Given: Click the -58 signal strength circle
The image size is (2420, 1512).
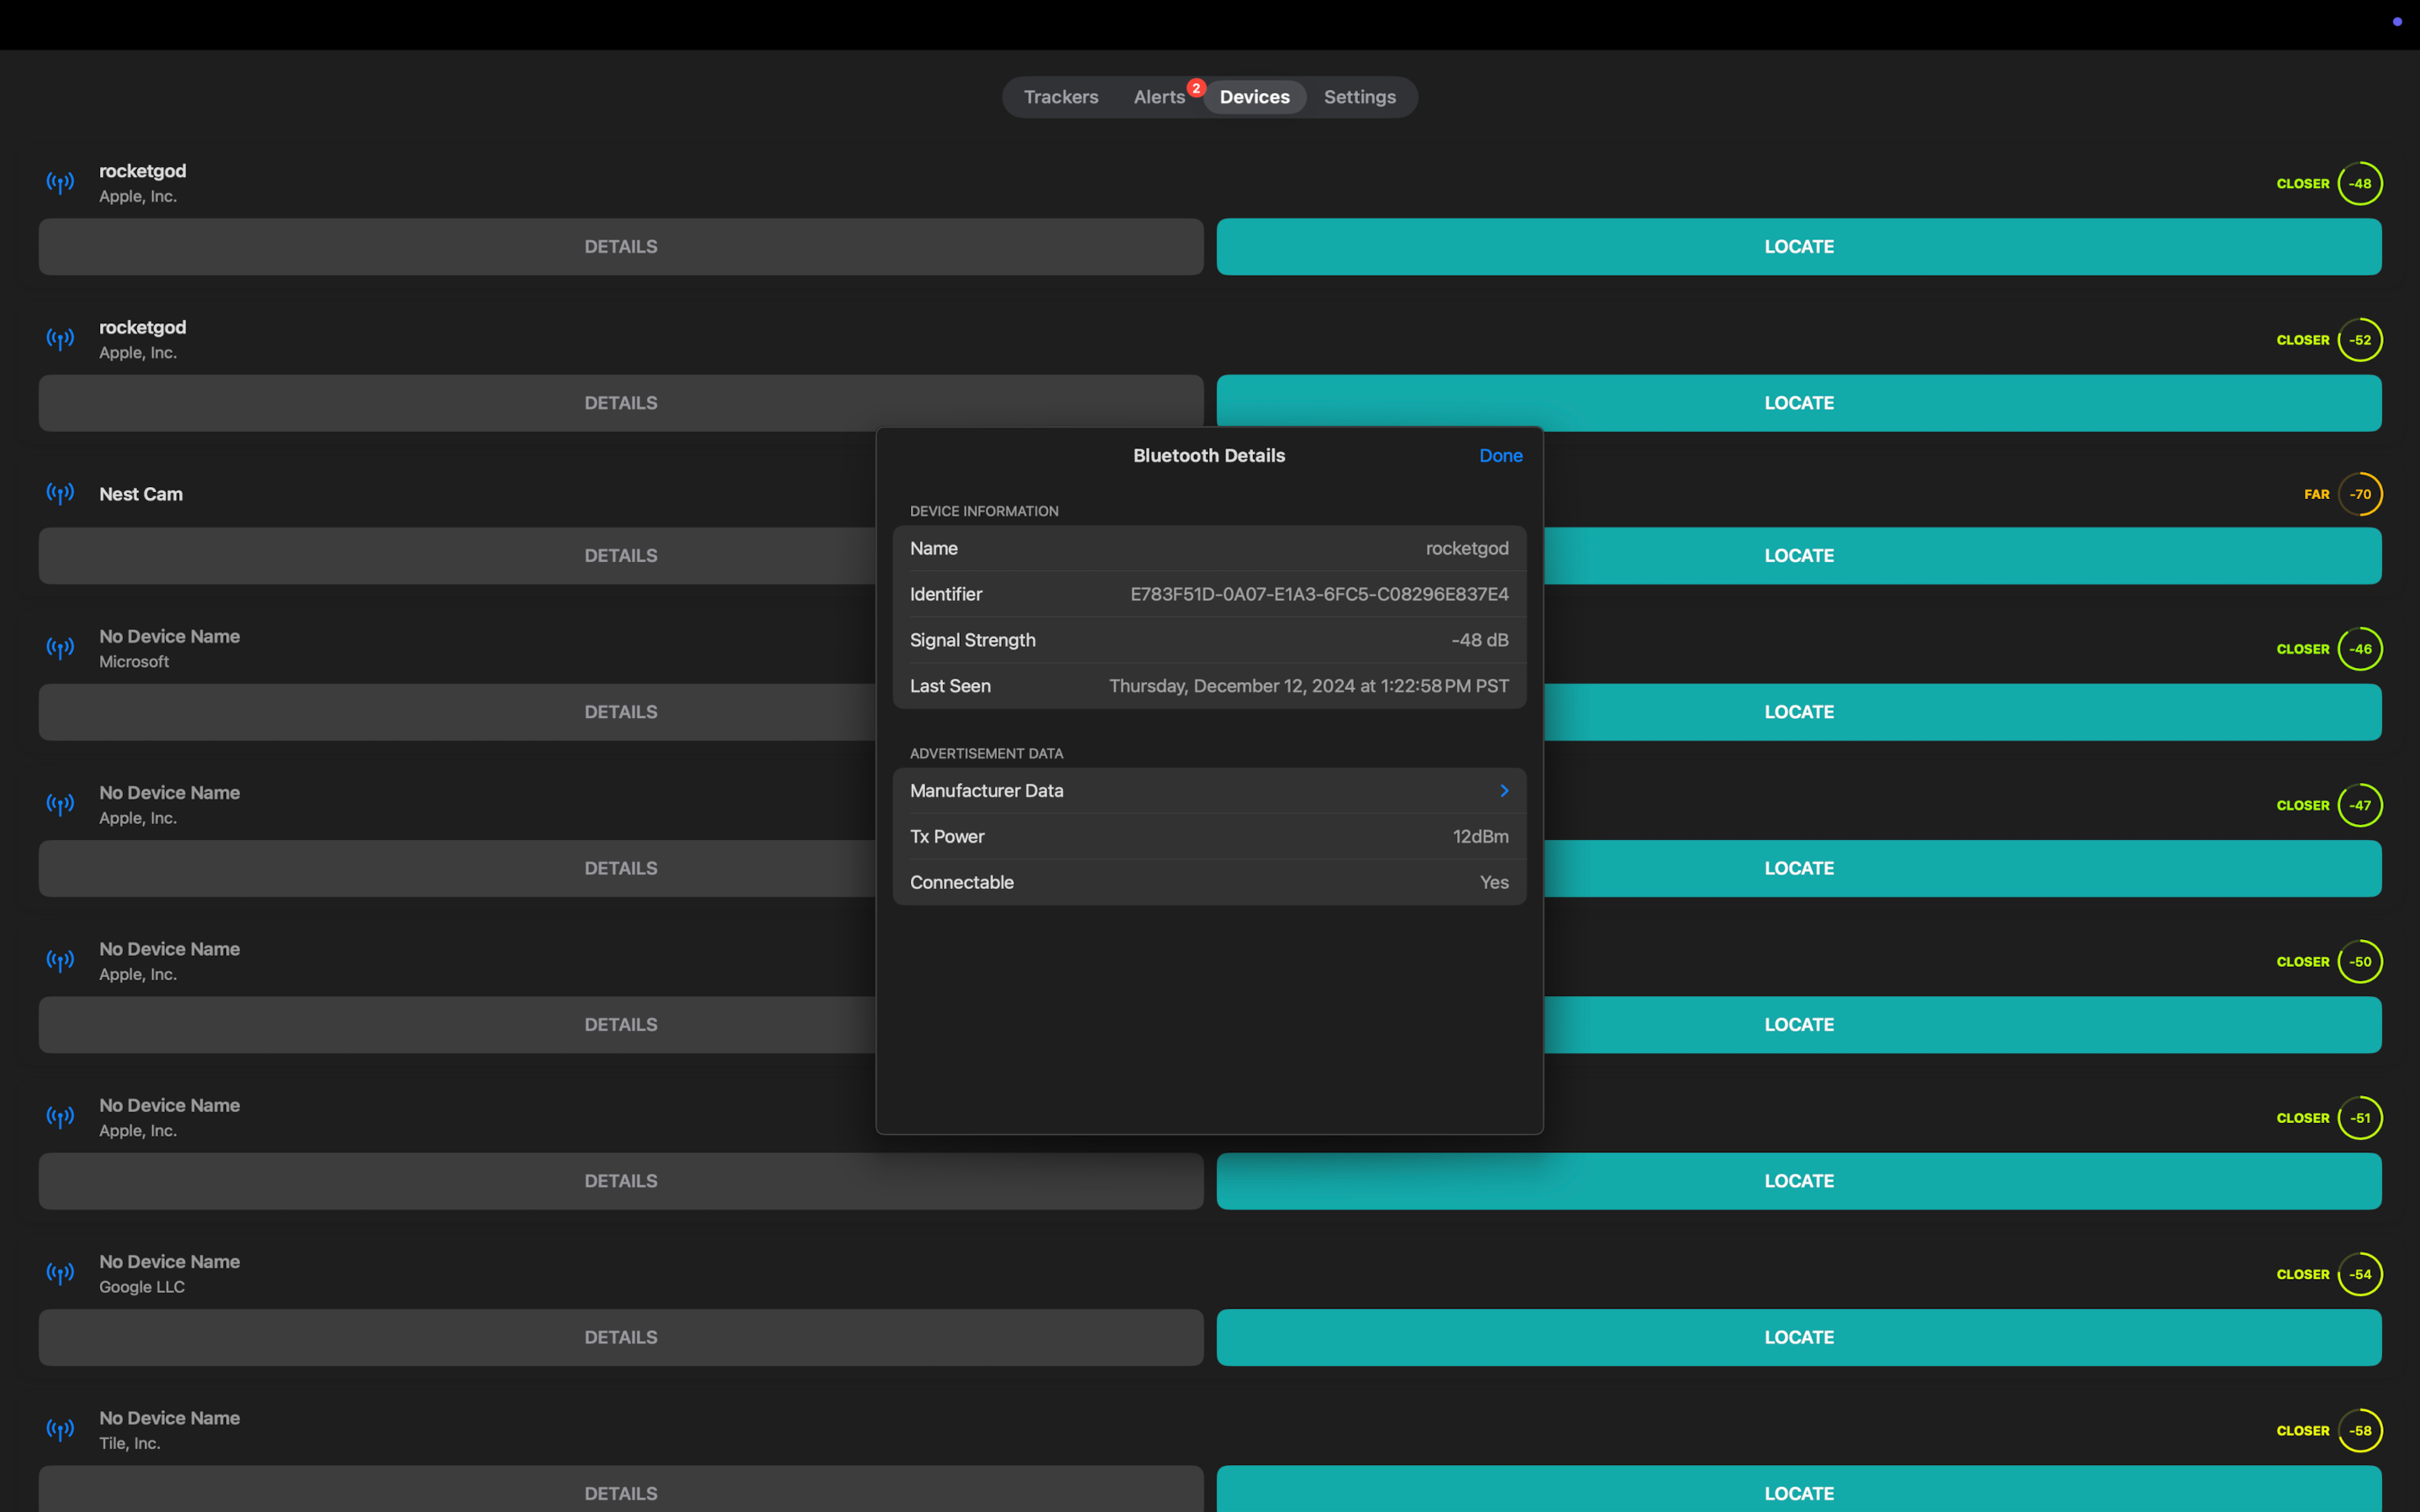Looking at the screenshot, I should 2360,1431.
